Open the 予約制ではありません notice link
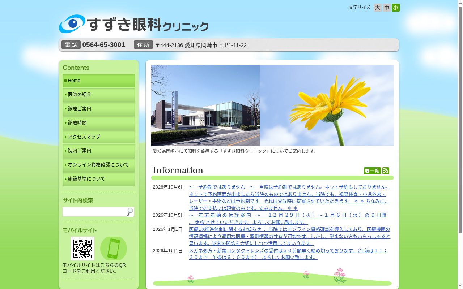 (x=289, y=198)
